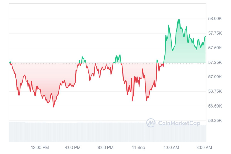Click the 12:00 PM time axis label
The height and width of the screenshot is (154, 231).
40,148
